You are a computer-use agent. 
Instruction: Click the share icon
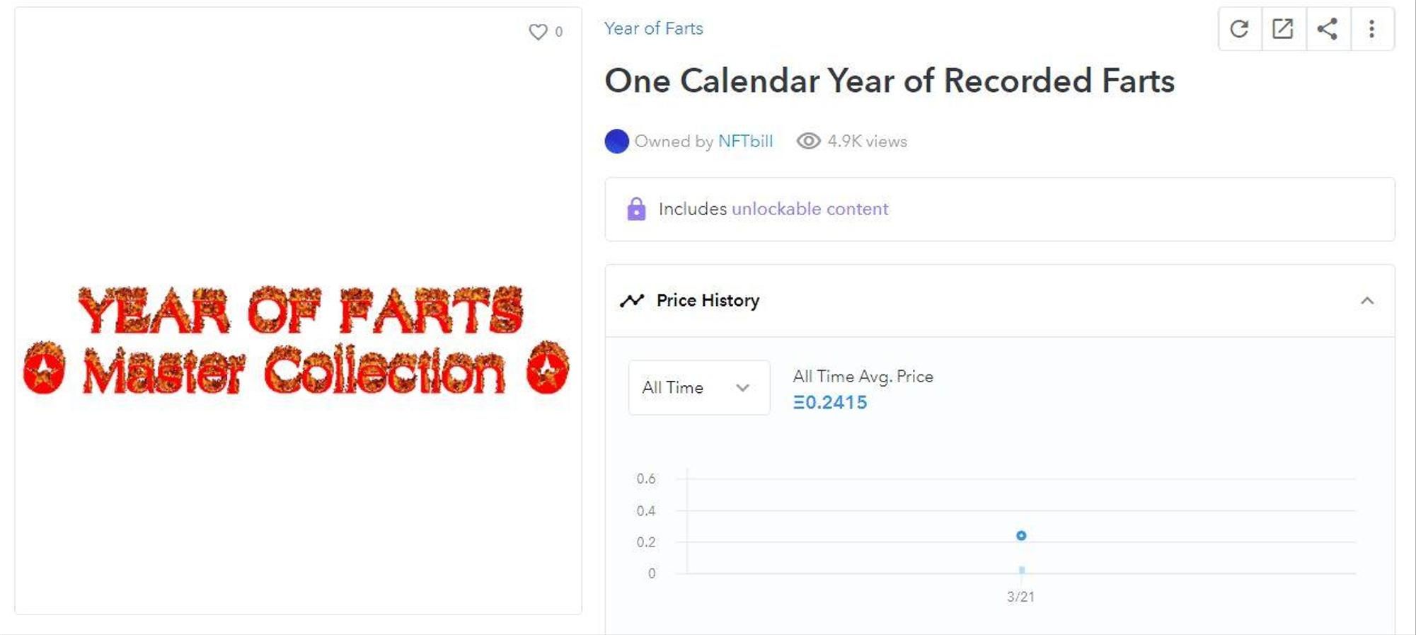click(x=1328, y=29)
